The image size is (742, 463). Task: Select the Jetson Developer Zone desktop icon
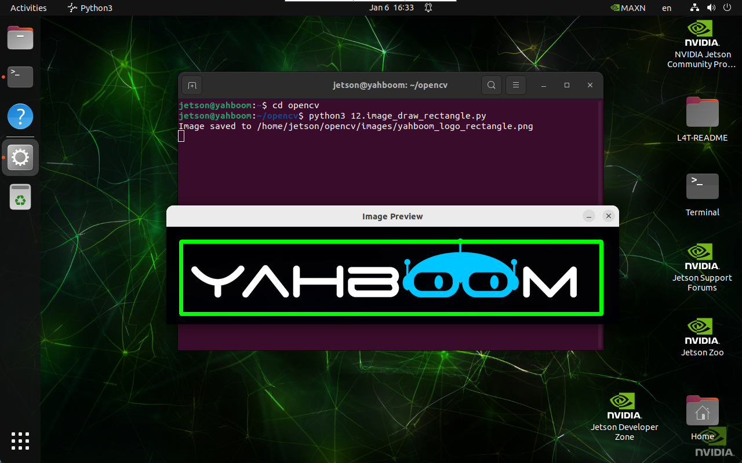(x=624, y=417)
